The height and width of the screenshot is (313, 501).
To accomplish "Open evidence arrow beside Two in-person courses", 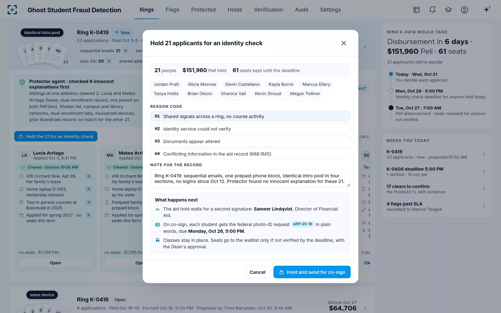I will point(88,202).
